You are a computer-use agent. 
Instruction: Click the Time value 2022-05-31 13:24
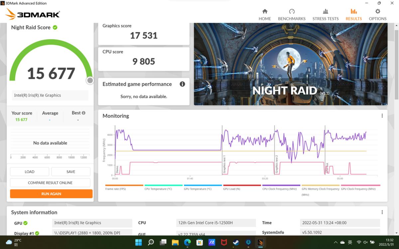[x=340, y=223]
